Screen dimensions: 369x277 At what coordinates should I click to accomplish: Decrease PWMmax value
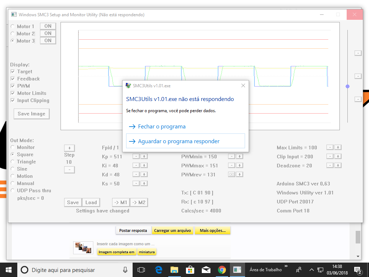(x=232, y=165)
